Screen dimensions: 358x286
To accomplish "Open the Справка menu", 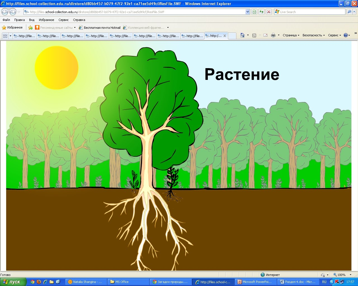I will [79, 20].
